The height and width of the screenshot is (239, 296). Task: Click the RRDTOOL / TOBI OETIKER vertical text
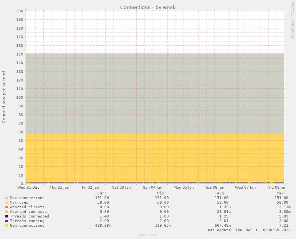pyautogui.click(x=292, y=20)
